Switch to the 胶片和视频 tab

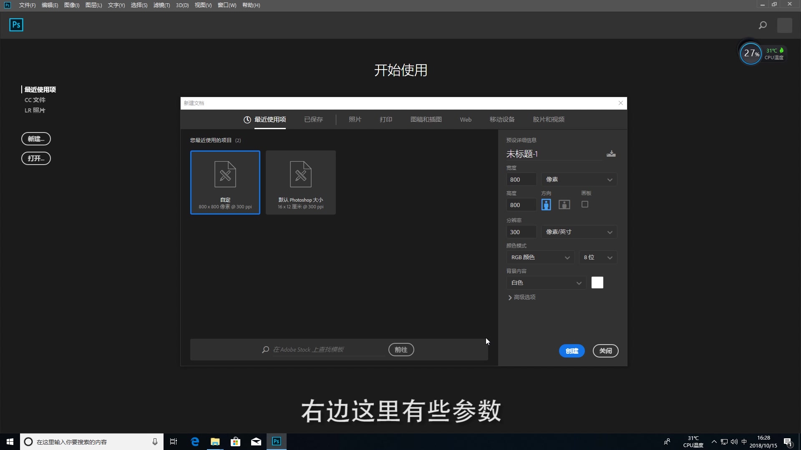548,119
